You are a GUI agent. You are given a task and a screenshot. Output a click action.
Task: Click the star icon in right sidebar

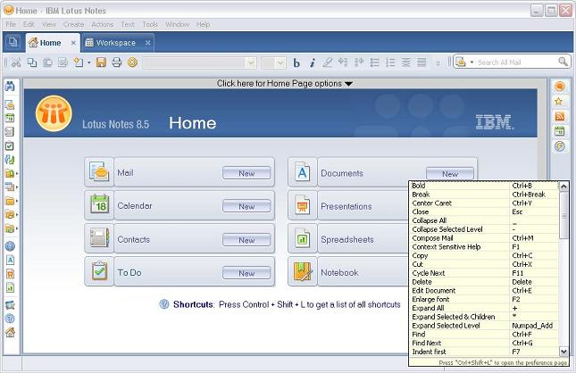(559, 102)
